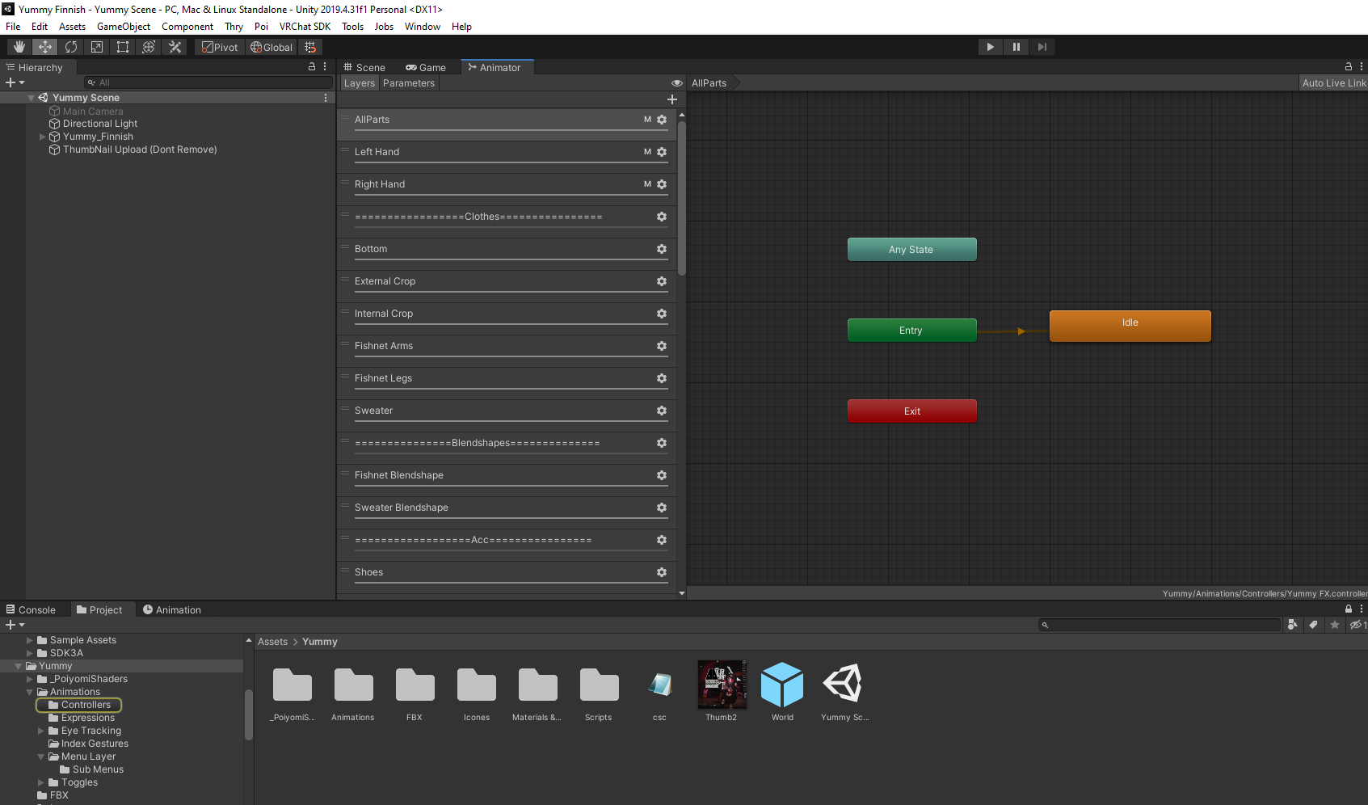
Task: Click the eye visibility icon above the Animator layers
Action: pyautogui.click(x=676, y=82)
